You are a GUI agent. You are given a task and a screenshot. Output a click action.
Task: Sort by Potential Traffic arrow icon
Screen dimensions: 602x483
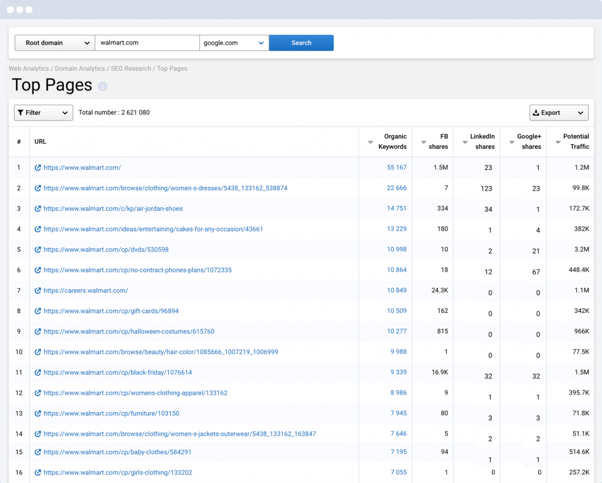[x=558, y=142]
